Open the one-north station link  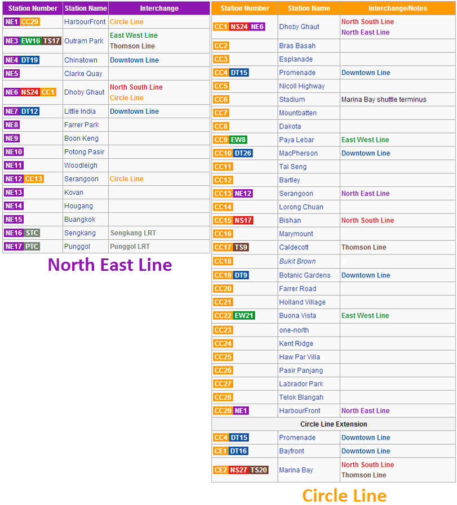point(294,330)
